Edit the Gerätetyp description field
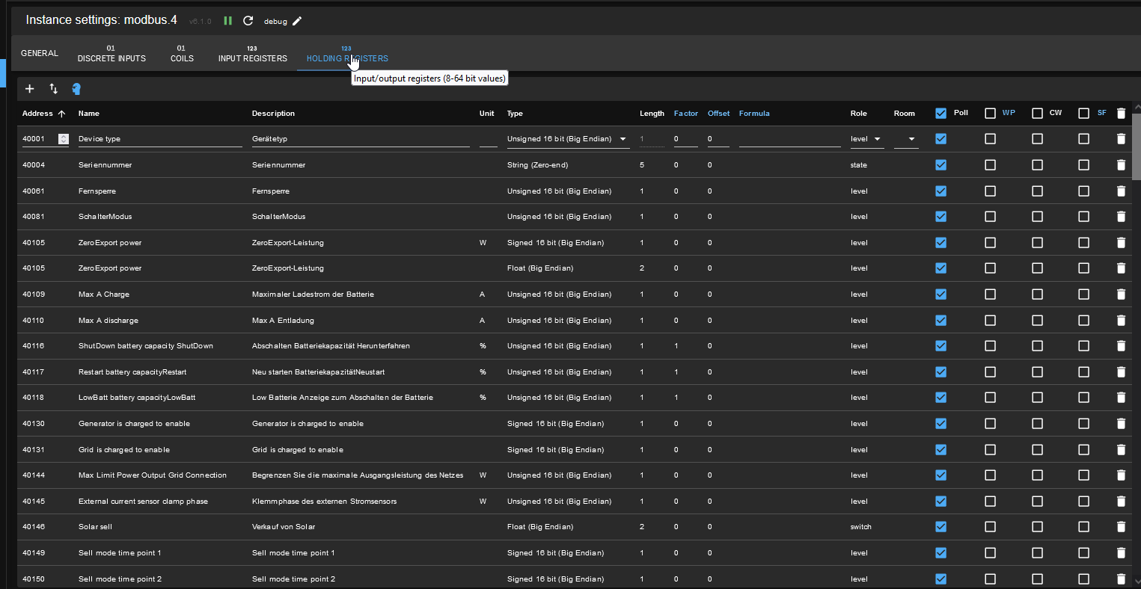Image resolution: width=1141 pixels, height=589 pixels. [361, 139]
